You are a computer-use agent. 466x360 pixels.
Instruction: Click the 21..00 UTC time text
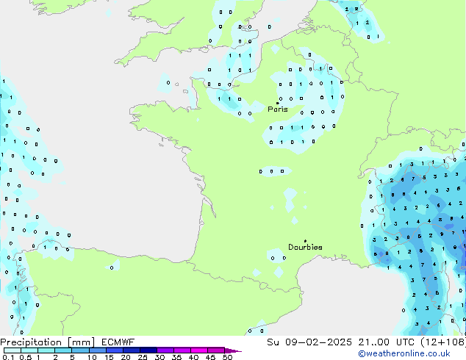click(386, 342)
